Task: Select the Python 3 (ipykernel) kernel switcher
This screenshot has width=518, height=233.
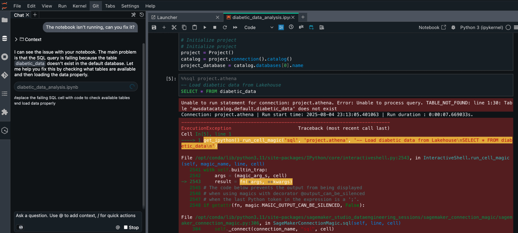Action: [x=481, y=27]
